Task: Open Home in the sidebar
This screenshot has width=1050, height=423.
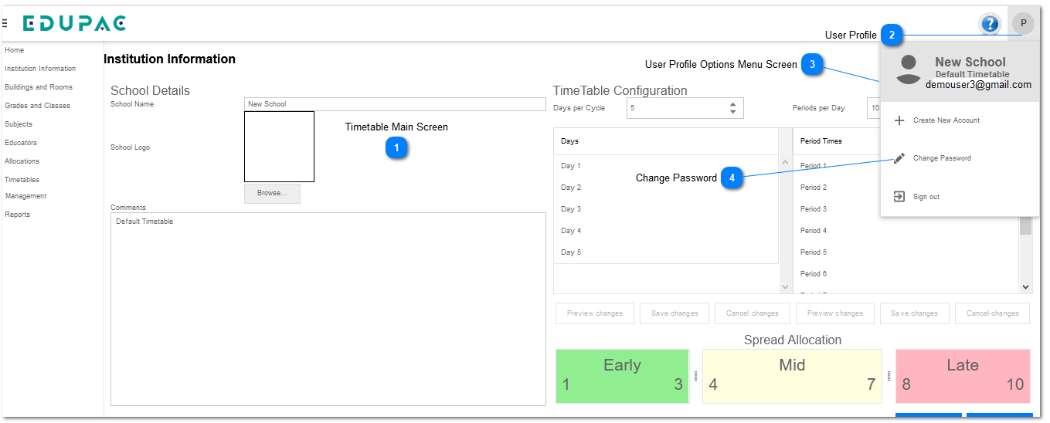Action: [x=15, y=50]
